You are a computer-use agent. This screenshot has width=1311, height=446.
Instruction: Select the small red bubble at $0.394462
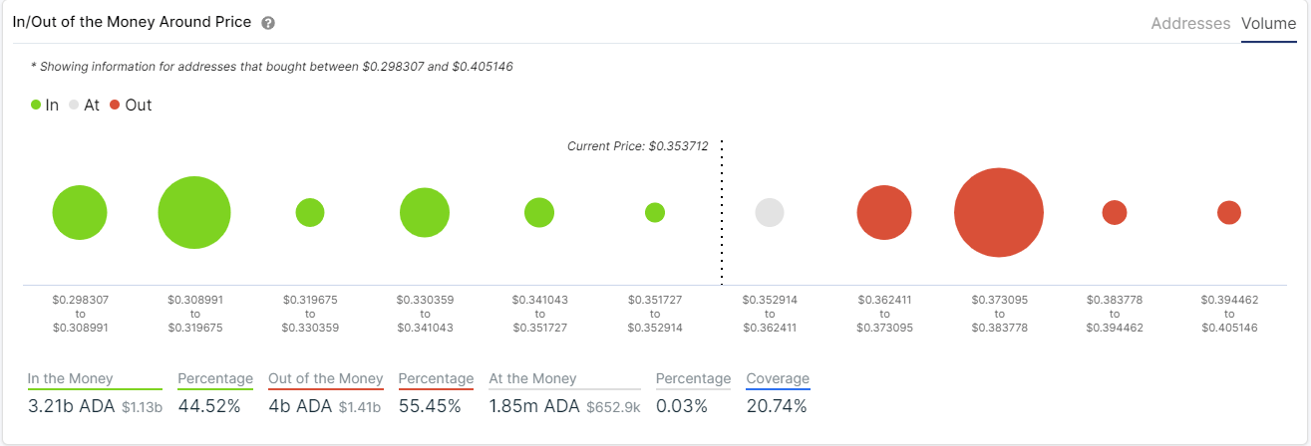tap(1229, 212)
